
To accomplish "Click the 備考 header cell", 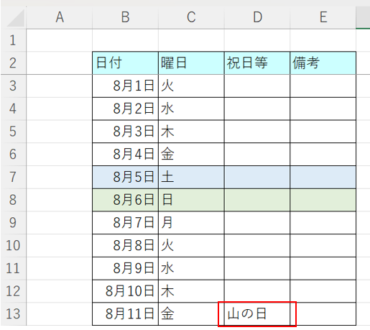I will coord(323,63).
